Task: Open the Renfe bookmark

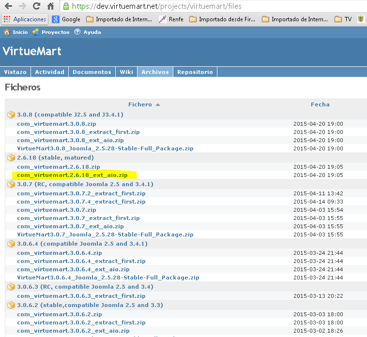Action: coord(171,19)
